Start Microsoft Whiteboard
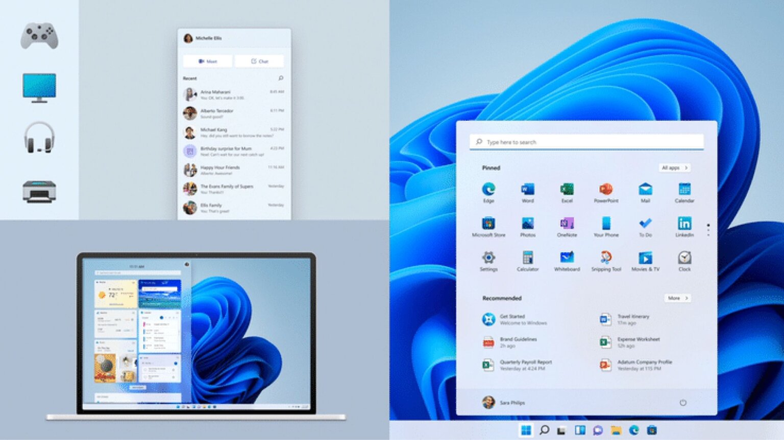 point(567,258)
